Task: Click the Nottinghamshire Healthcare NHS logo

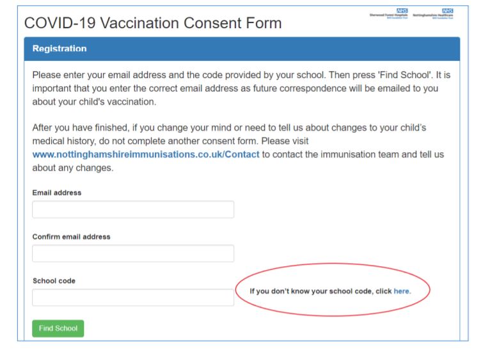Action: 433,13
